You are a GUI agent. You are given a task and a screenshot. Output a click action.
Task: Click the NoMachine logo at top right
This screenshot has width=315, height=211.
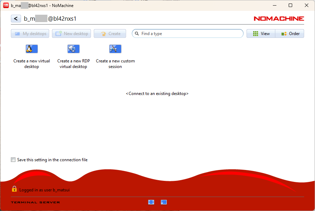[x=278, y=19]
